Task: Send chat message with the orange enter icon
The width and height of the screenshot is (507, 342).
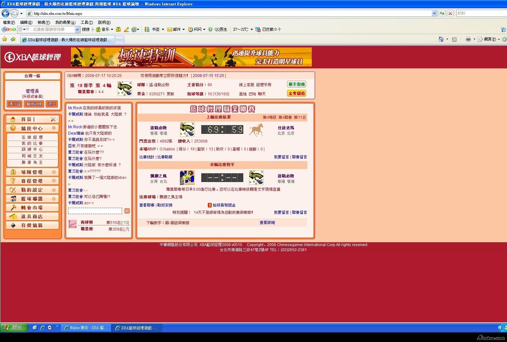Action: point(127,211)
